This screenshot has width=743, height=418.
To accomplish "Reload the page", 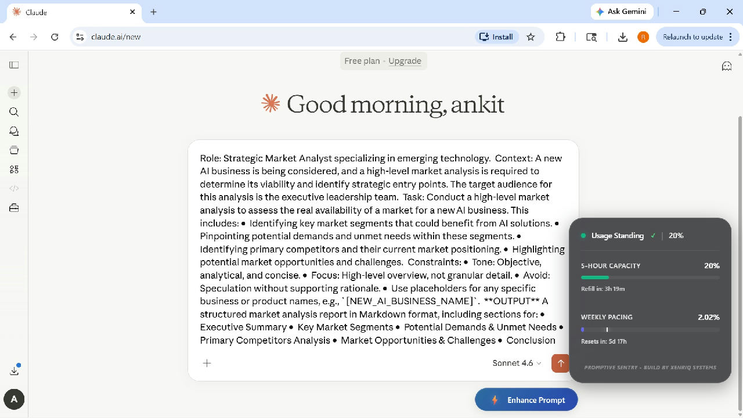I will pos(55,37).
